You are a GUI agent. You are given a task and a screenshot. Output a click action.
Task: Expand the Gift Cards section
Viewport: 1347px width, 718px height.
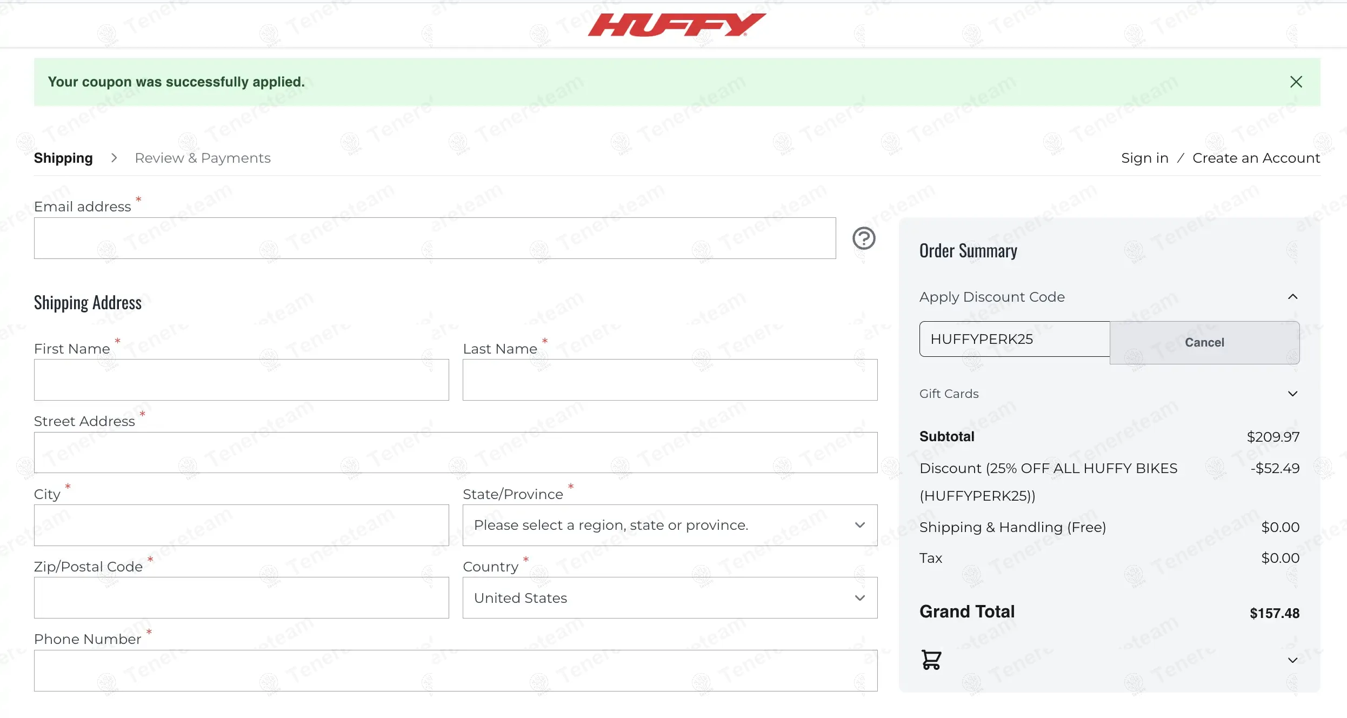[x=1292, y=394]
